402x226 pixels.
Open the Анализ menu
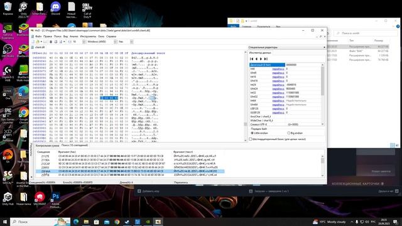point(74,36)
